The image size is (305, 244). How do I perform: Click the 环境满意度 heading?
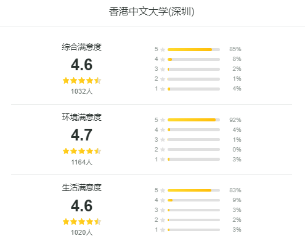pos(82,117)
